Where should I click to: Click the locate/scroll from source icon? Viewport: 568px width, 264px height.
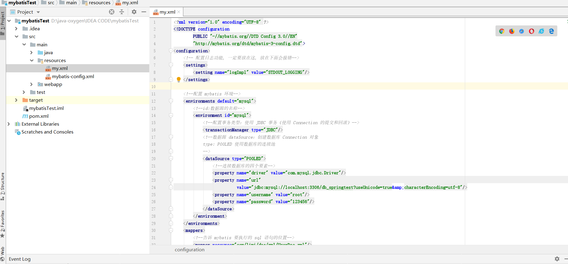coord(112,12)
